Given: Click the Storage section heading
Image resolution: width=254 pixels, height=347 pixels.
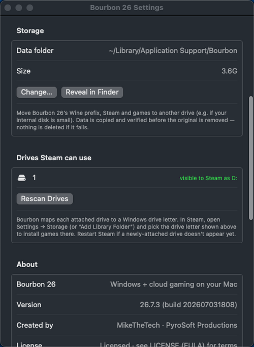Looking at the screenshot, I should pyautogui.click(x=30, y=31).
